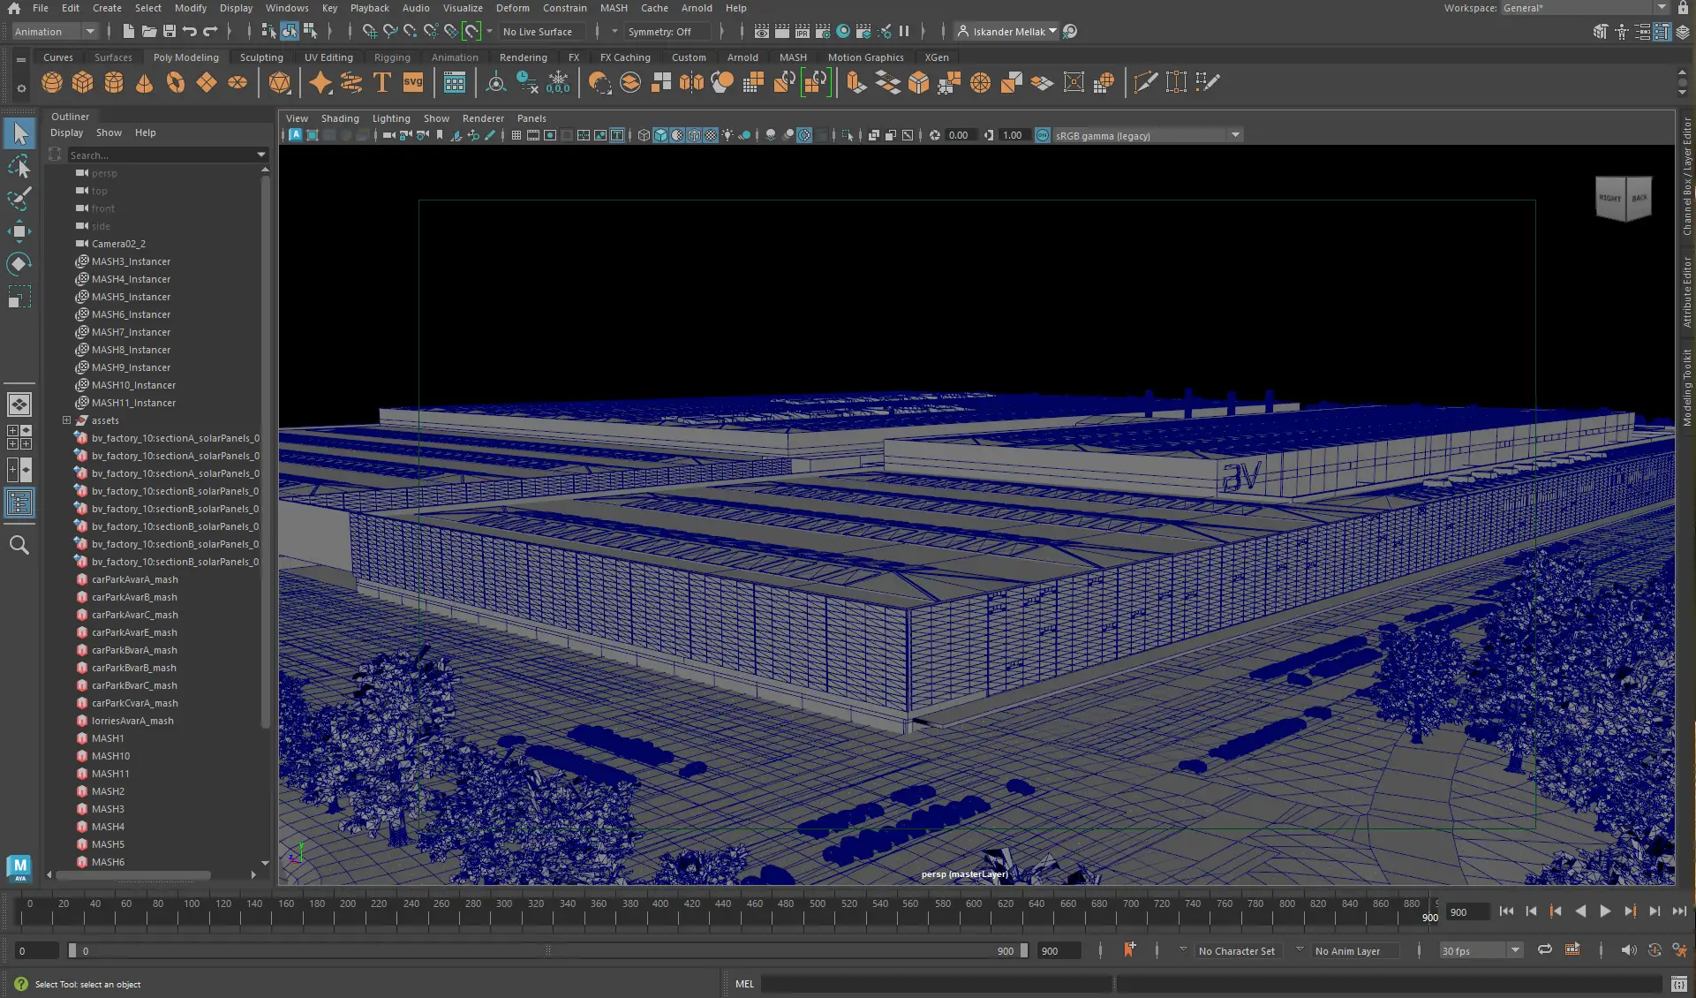Select the Lasso selection tool

pyautogui.click(x=18, y=165)
